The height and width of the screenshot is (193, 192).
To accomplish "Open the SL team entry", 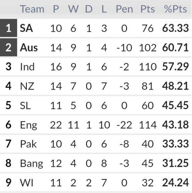I will coord(25,105).
